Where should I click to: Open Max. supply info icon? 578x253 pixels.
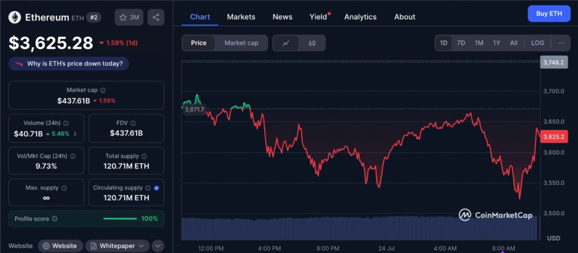click(64, 188)
